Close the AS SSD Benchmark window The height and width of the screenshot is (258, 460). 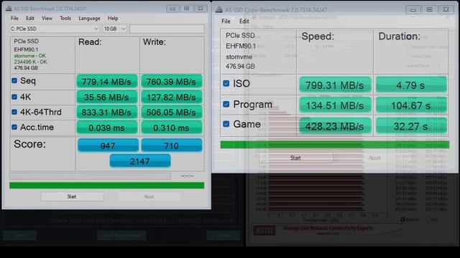201,9
